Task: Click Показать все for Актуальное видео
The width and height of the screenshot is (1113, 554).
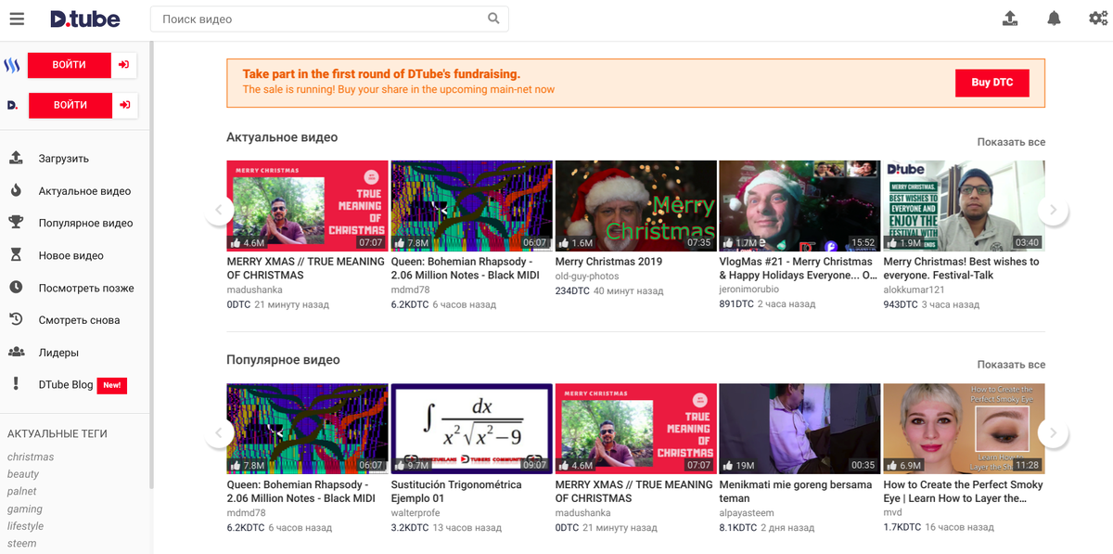Action: point(1011,142)
